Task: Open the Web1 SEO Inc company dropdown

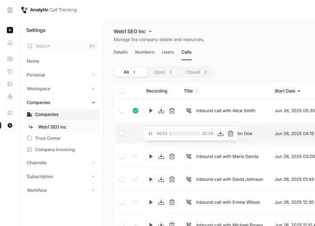Action: (x=150, y=32)
